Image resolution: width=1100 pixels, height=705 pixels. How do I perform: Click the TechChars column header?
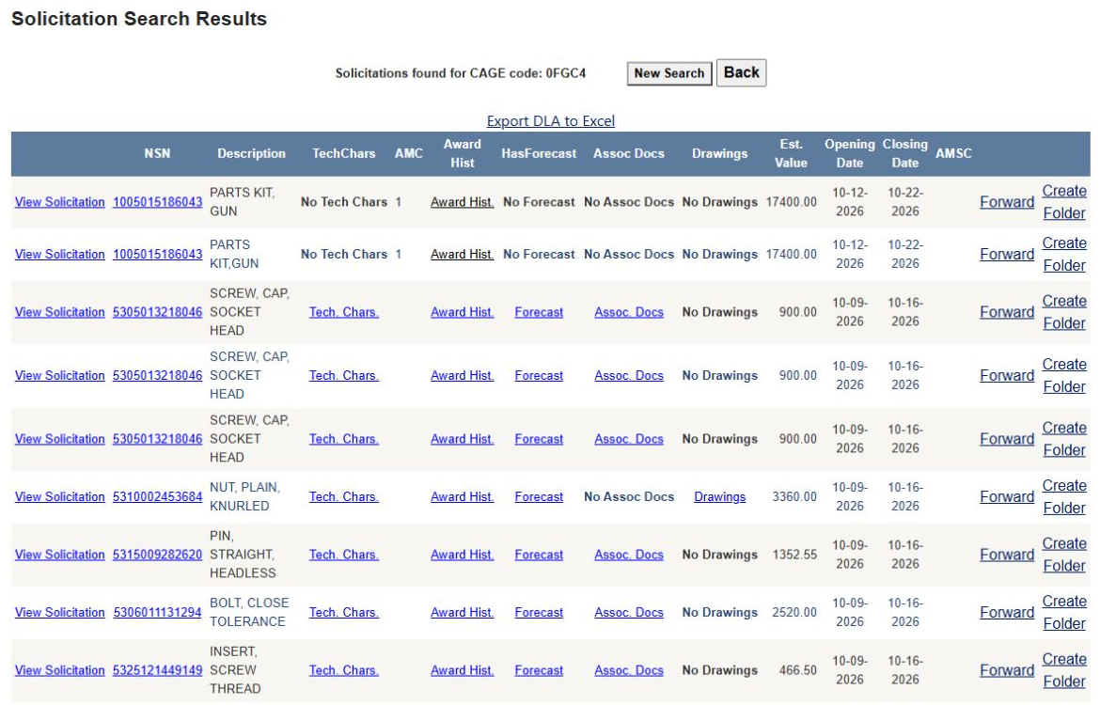coord(344,153)
